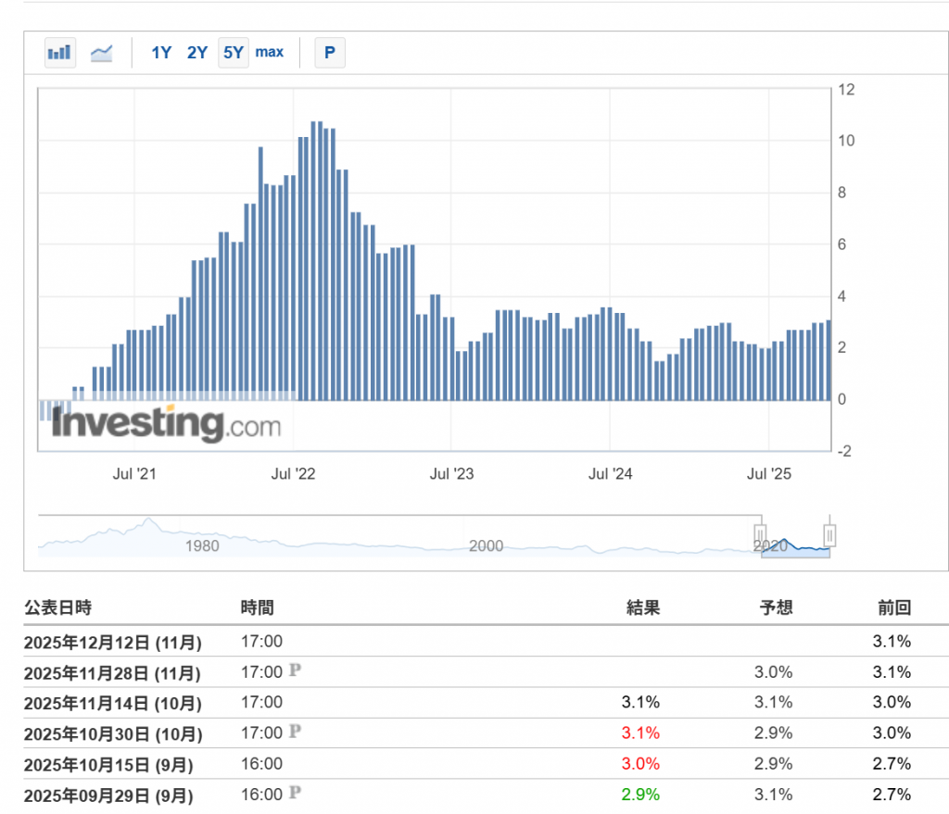Click the 予想 column header
The image size is (949, 814).
776,608
